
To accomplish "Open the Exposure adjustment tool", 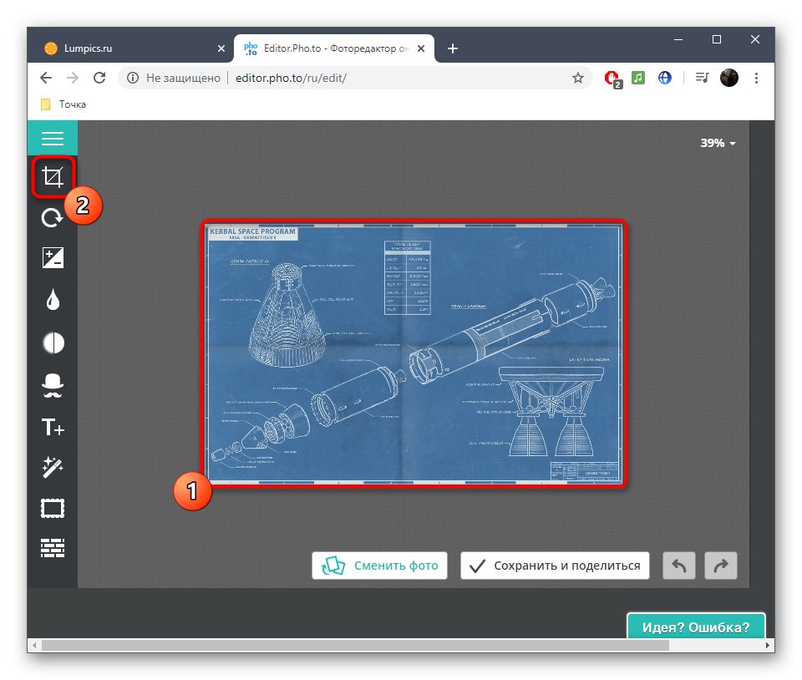I will click(x=53, y=257).
